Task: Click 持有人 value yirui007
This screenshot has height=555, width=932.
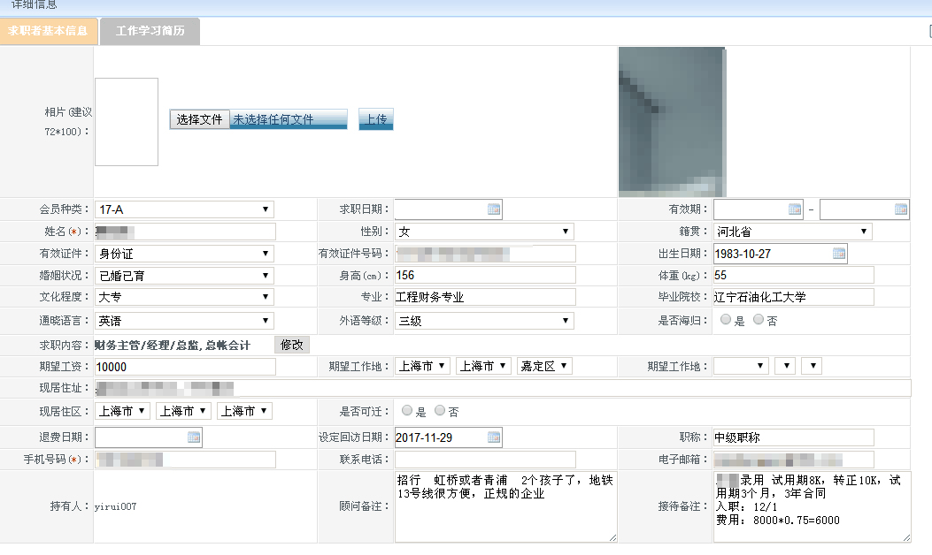Action: 115,506
